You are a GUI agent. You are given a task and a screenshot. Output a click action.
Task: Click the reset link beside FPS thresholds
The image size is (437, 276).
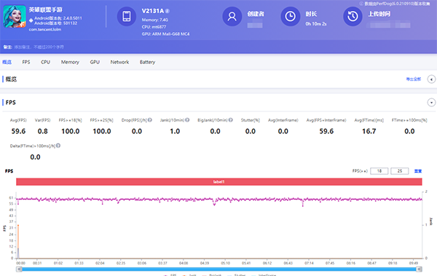point(418,171)
